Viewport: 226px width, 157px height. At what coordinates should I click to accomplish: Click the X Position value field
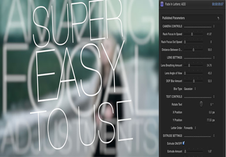tap(212, 112)
